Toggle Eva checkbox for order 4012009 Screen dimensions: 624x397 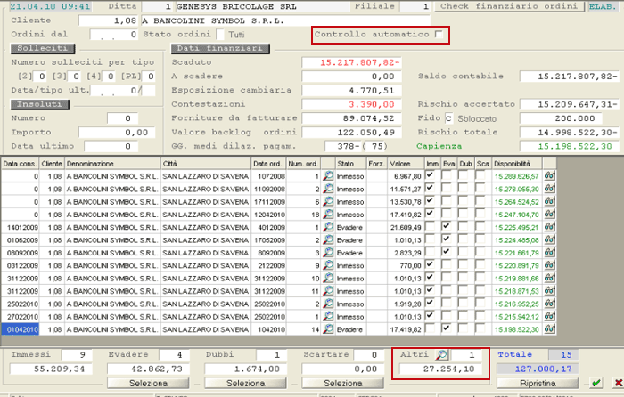click(x=448, y=228)
